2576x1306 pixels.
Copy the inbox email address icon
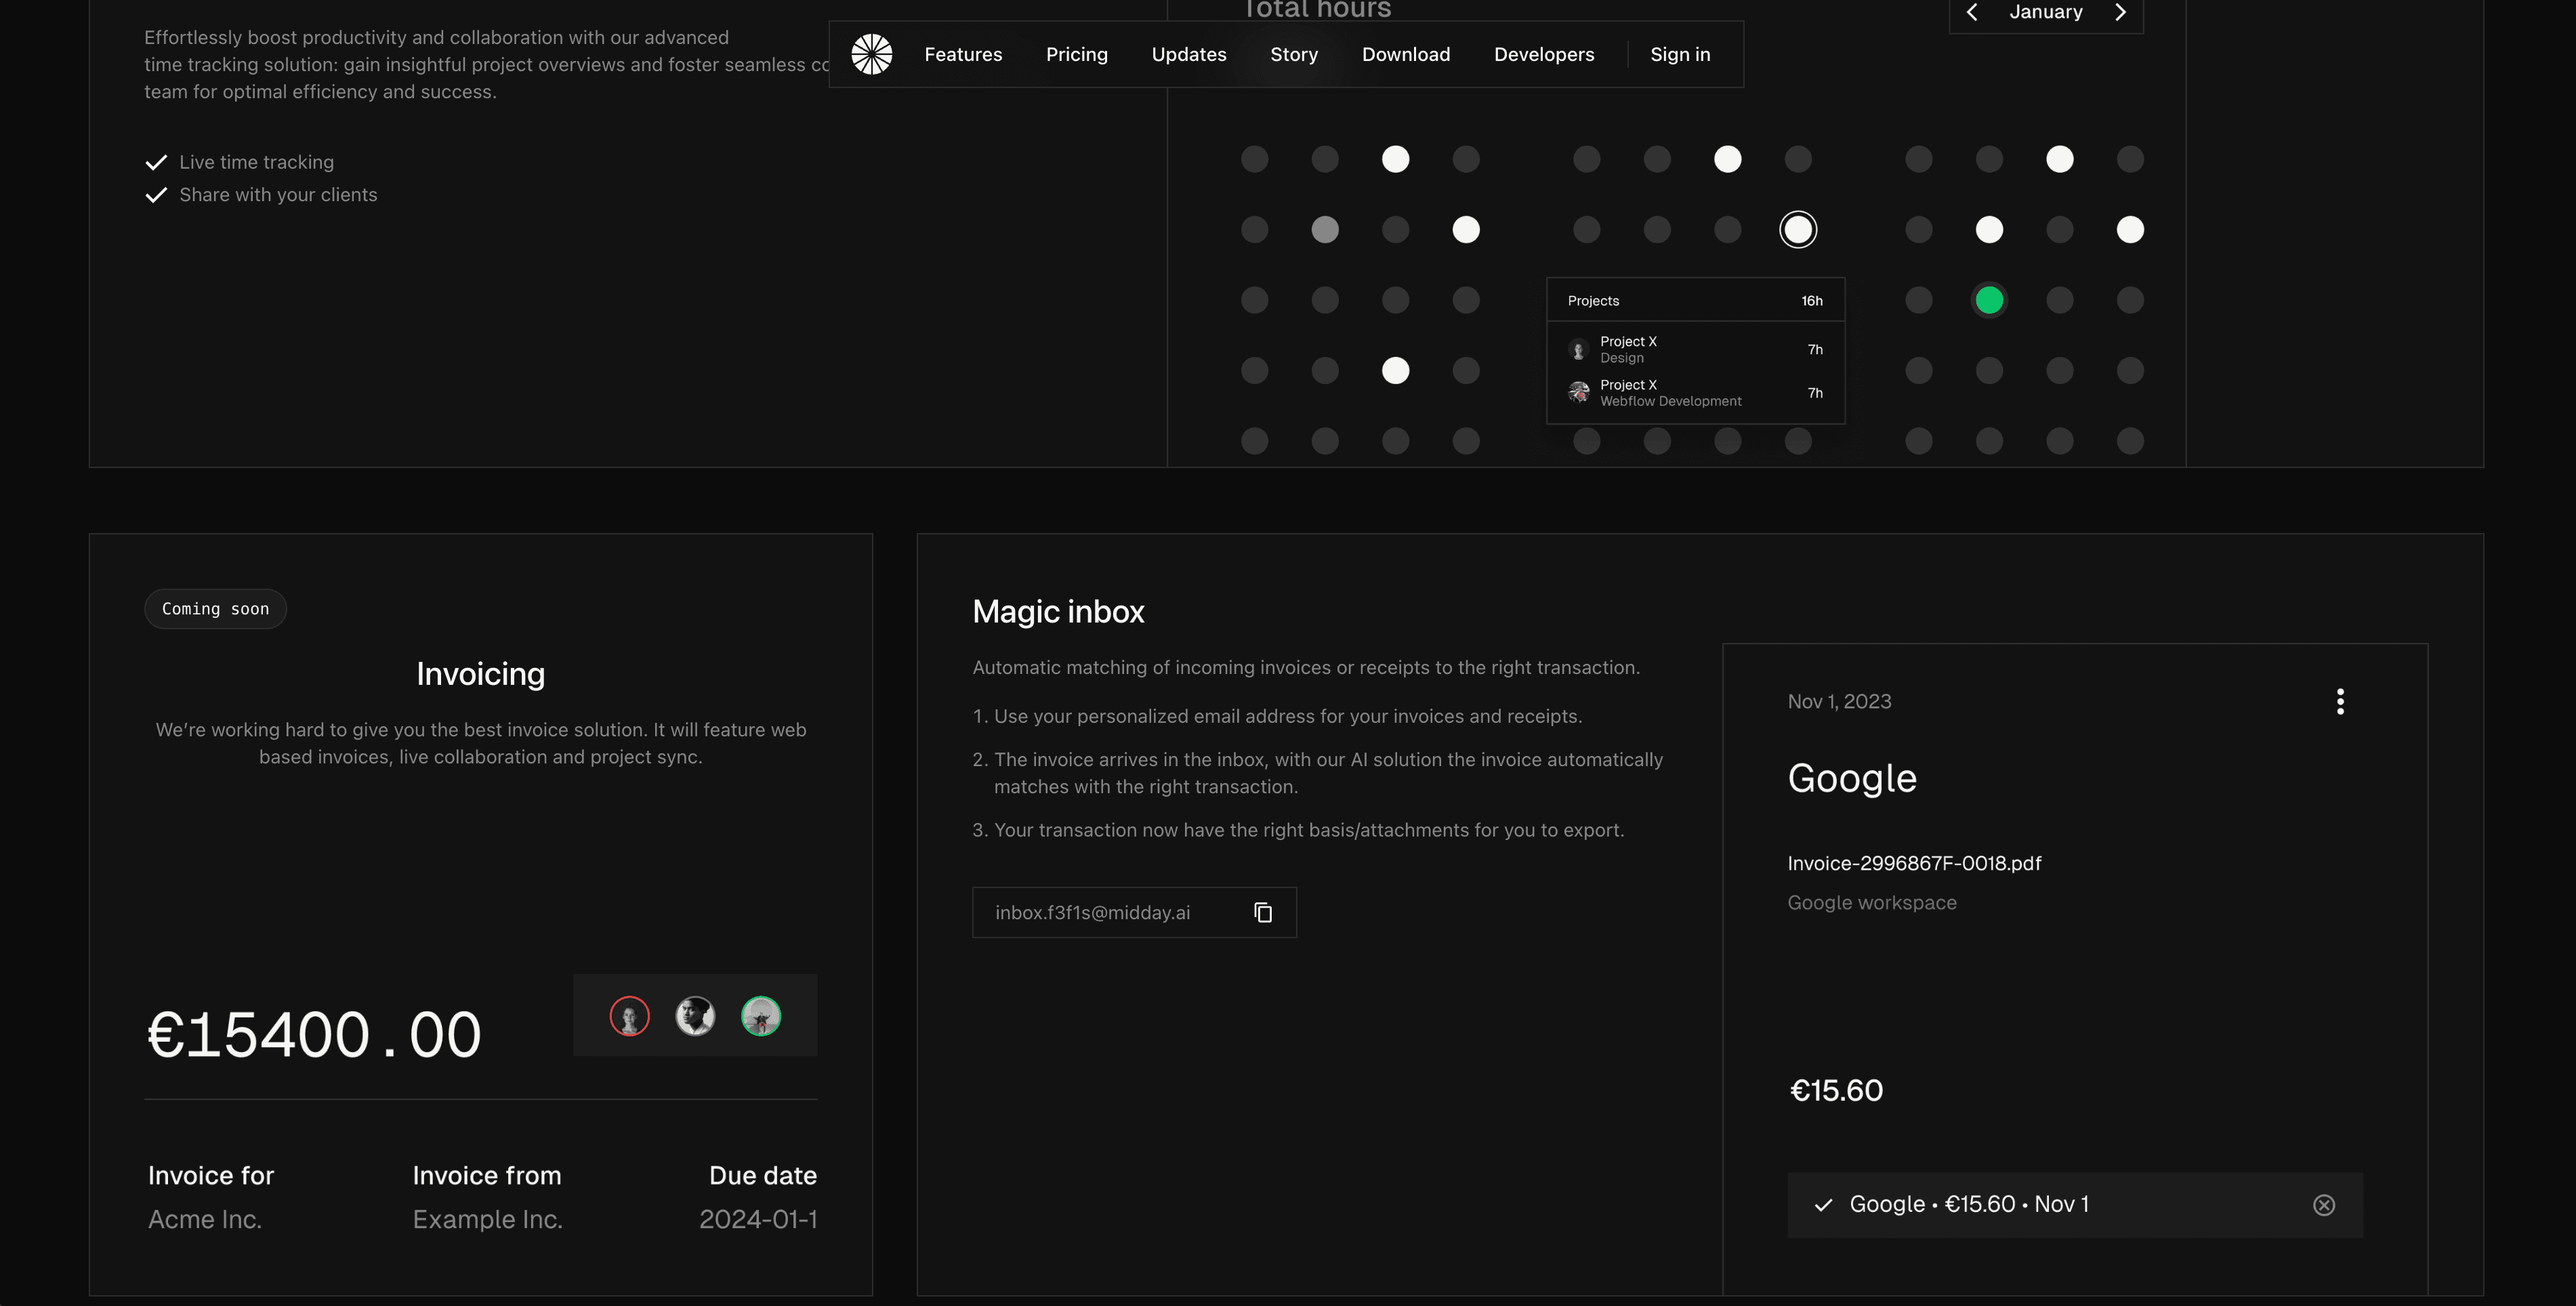click(x=1263, y=912)
